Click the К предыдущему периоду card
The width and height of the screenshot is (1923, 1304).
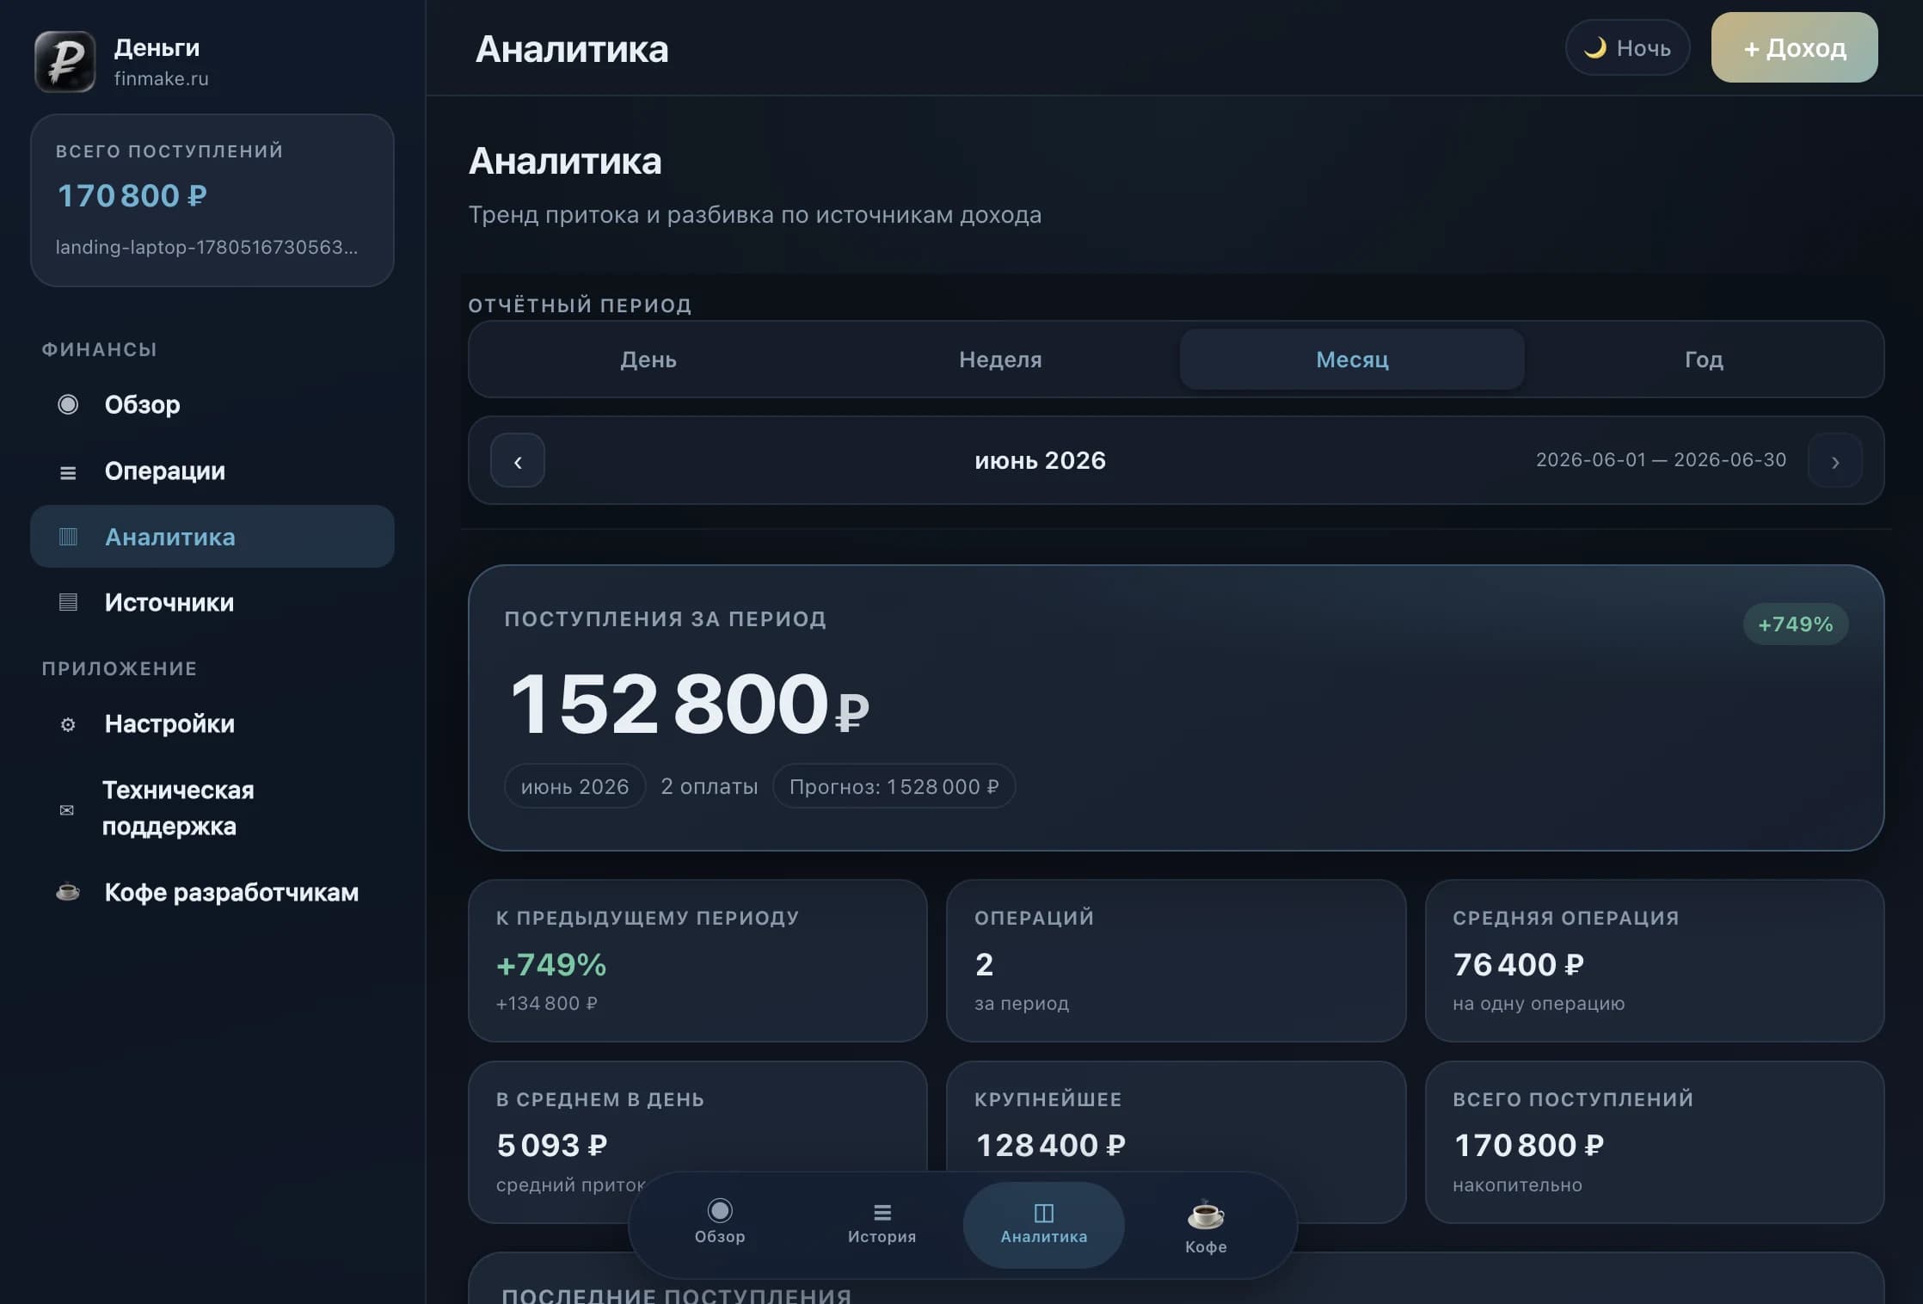pyautogui.click(x=697, y=961)
